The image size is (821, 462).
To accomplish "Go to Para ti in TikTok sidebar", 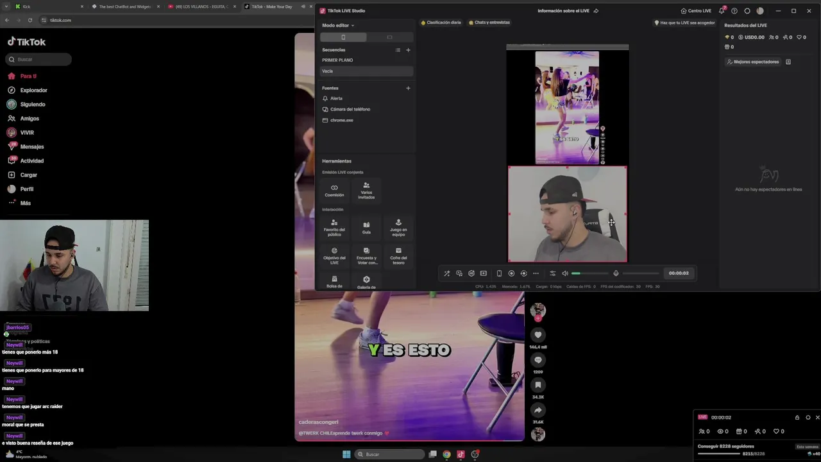I will (28, 76).
